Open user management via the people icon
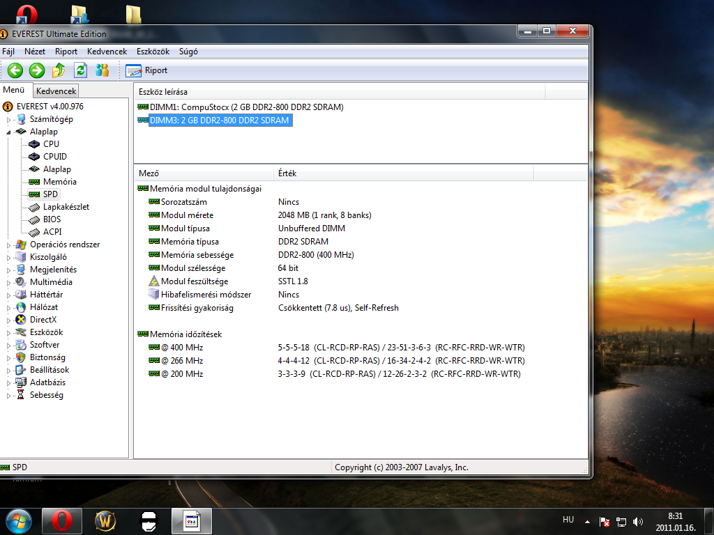The height and width of the screenshot is (535, 714). (102, 70)
